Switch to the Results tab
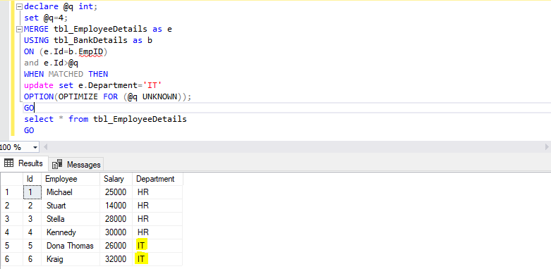The width and height of the screenshot is (551, 269). [x=24, y=163]
